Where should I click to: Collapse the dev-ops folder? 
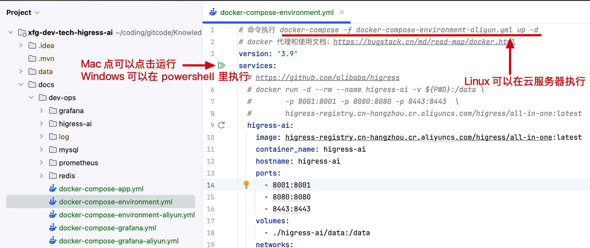(31, 97)
